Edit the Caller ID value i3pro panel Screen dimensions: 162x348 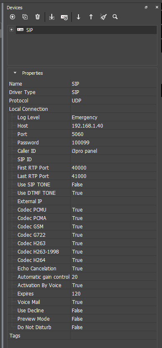pyautogui.click(x=114, y=151)
